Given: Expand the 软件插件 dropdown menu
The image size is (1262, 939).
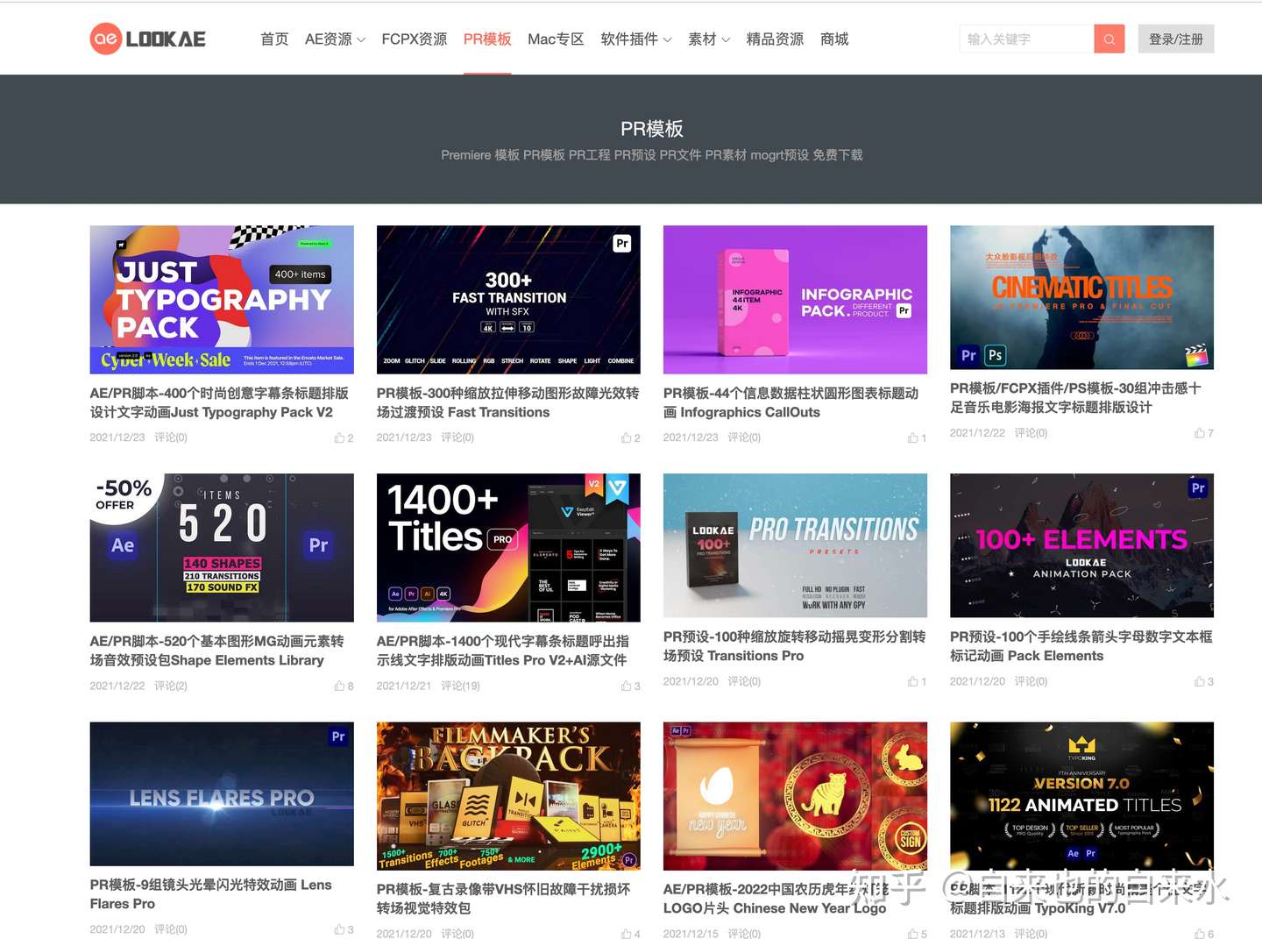Looking at the screenshot, I should (x=636, y=39).
